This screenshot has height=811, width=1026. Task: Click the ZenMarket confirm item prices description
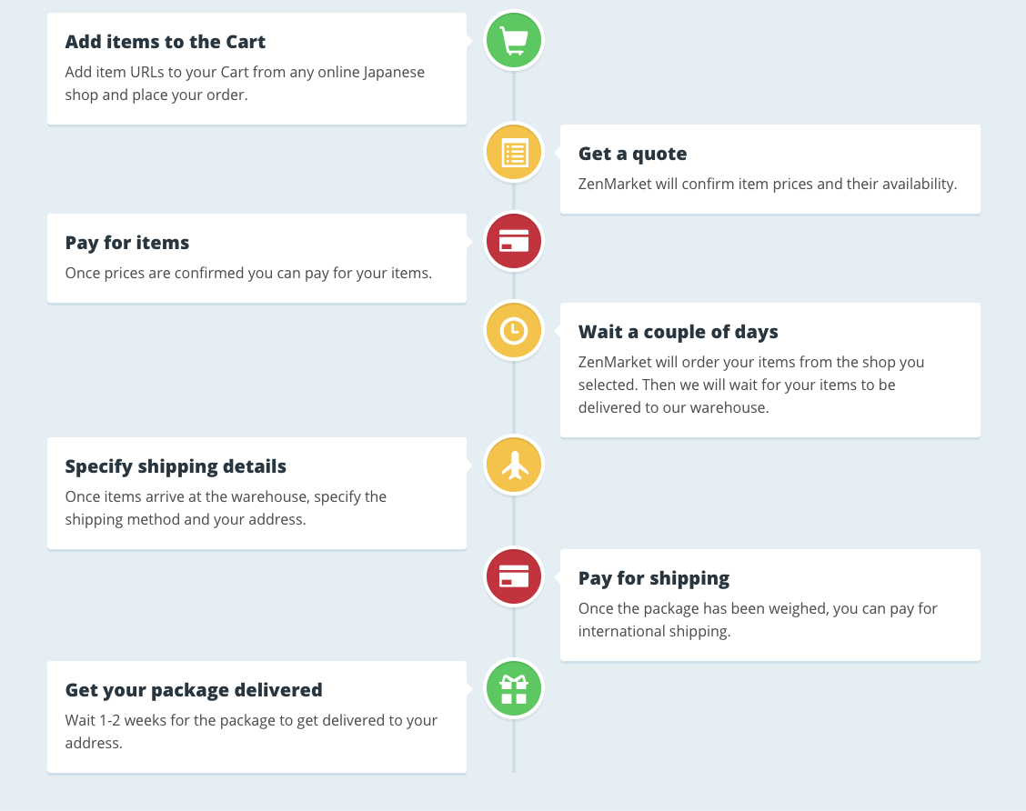pos(767,185)
